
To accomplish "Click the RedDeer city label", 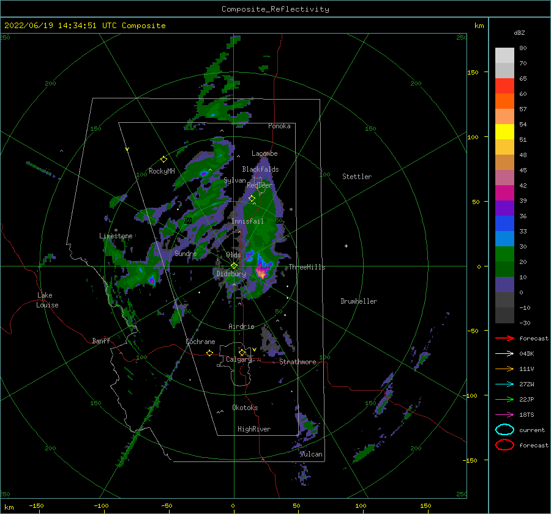I will coord(260,185).
